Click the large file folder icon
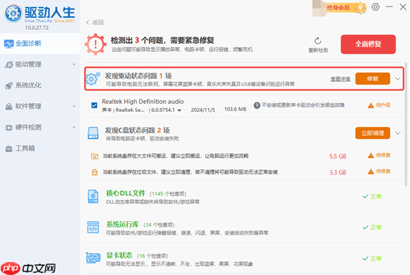Viewport: 410px width, 275px height. coord(94,156)
